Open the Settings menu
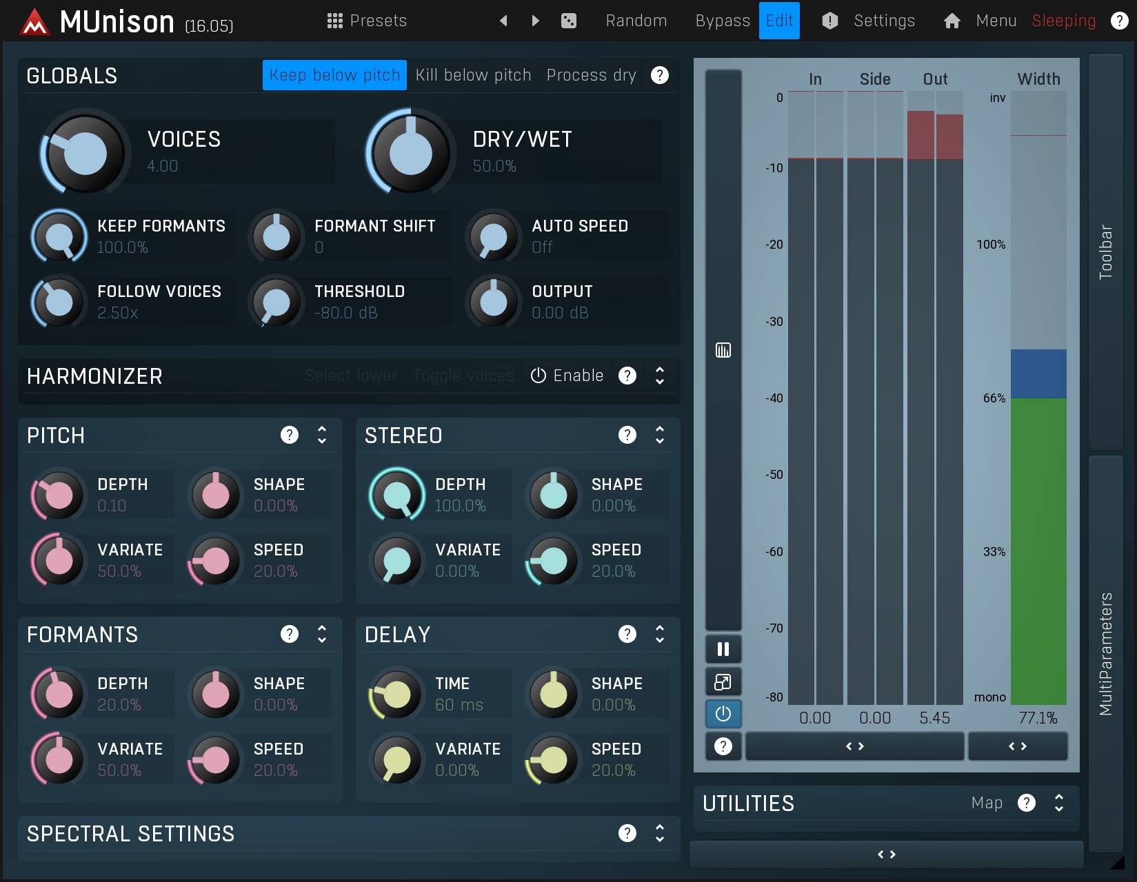 [884, 21]
